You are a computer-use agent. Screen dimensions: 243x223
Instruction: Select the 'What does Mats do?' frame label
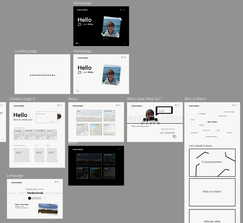pos(144,99)
